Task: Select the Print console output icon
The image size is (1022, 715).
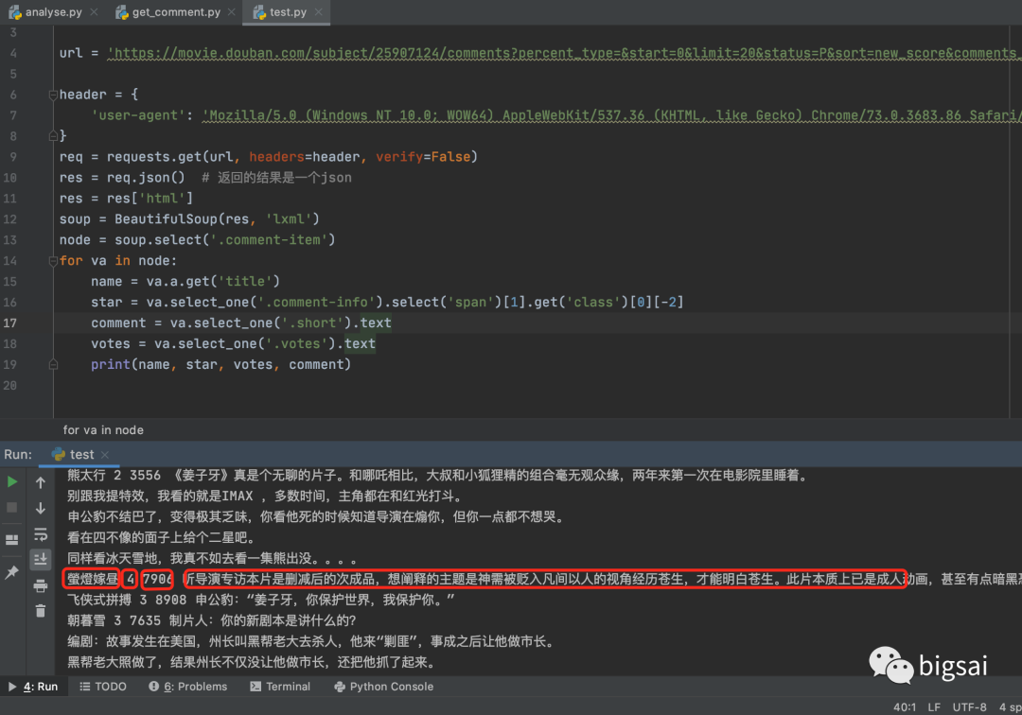Action: tap(40, 586)
